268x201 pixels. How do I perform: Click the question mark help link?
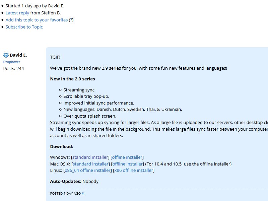click(x=71, y=20)
